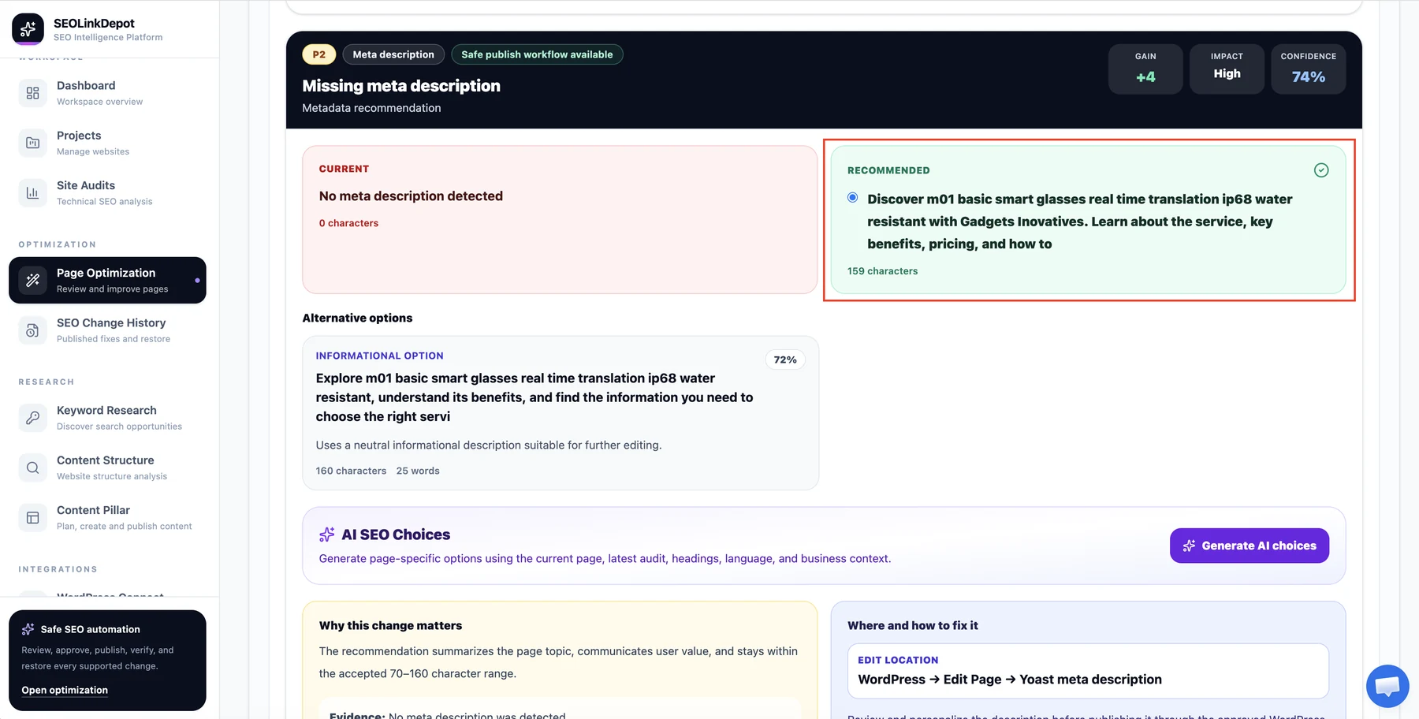Click the Page Optimization wand icon
This screenshot has height=719, width=1419.
[32, 280]
